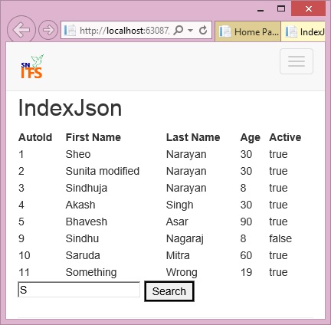Click the browser forward arrow button
Viewport: 331px width, 325px height.
click(x=48, y=30)
